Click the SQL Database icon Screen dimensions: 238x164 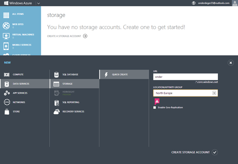[56, 75]
